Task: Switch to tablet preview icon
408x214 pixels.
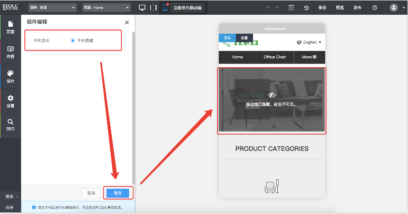Action: [153, 8]
